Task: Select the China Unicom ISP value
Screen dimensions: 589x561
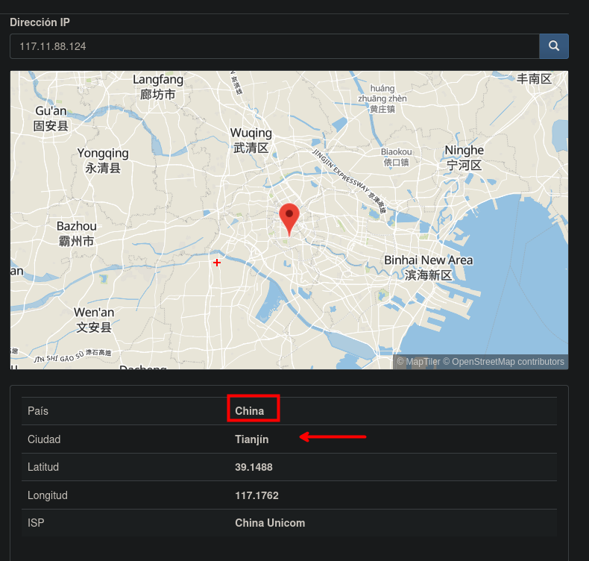Action: (270, 523)
